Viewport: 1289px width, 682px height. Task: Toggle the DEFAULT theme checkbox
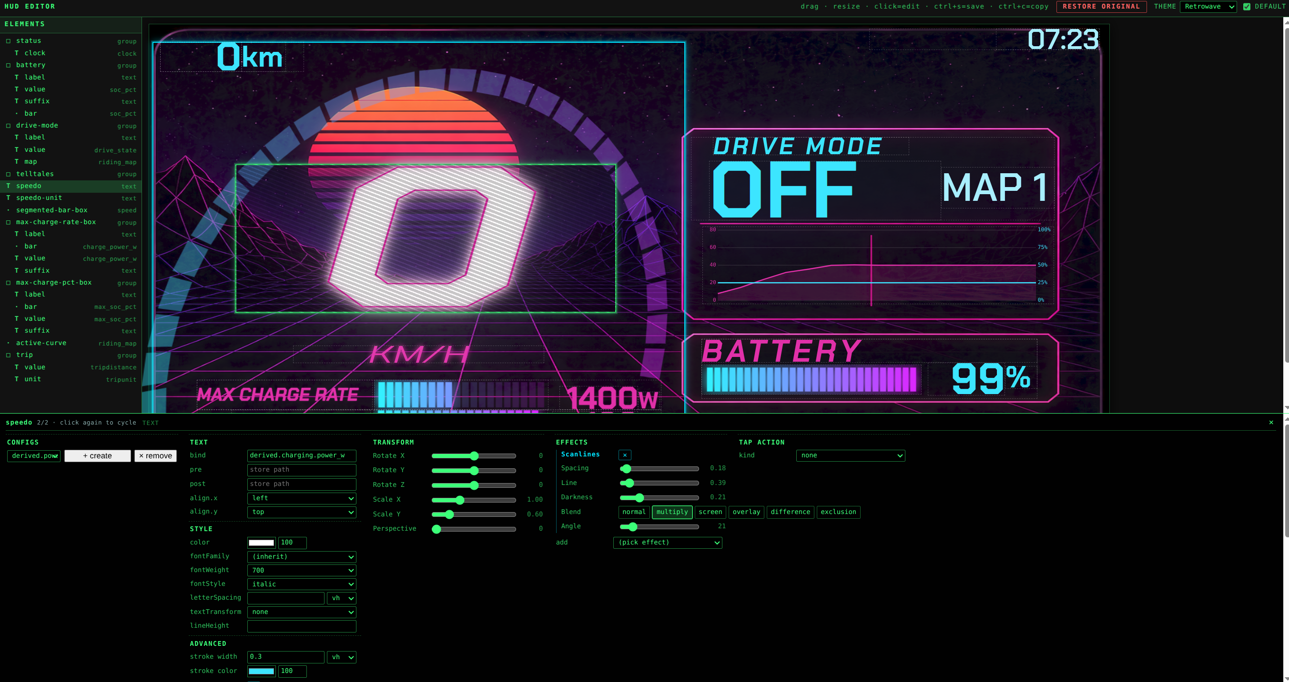[1247, 7]
